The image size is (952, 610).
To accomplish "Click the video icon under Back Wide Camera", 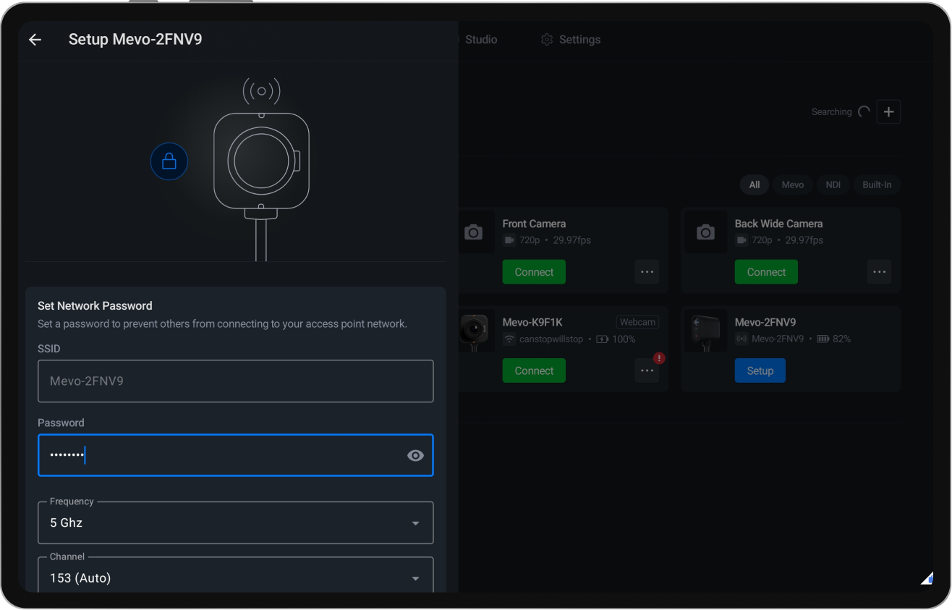I will (x=741, y=240).
